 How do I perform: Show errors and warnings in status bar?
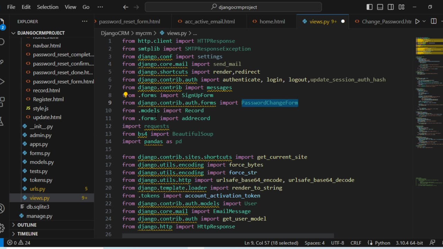click(x=19, y=243)
